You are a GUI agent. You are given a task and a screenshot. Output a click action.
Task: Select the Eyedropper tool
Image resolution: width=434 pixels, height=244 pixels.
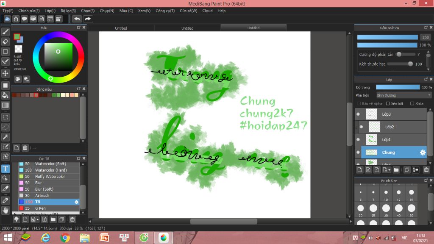pos(6,200)
